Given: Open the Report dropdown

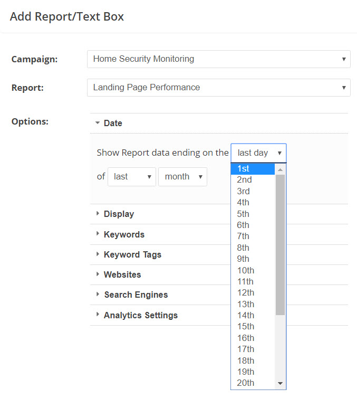Looking at the screenshot, I should (x=218, y=88).
